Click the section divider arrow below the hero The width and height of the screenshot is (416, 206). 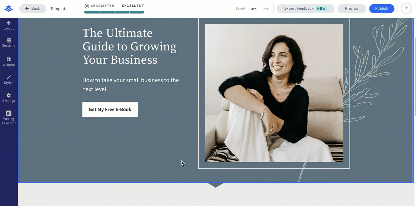(215, 185)
